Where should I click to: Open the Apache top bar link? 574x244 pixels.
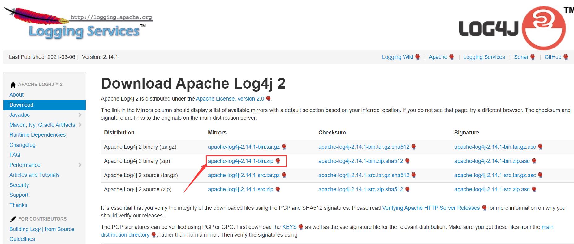coord(438,57)
